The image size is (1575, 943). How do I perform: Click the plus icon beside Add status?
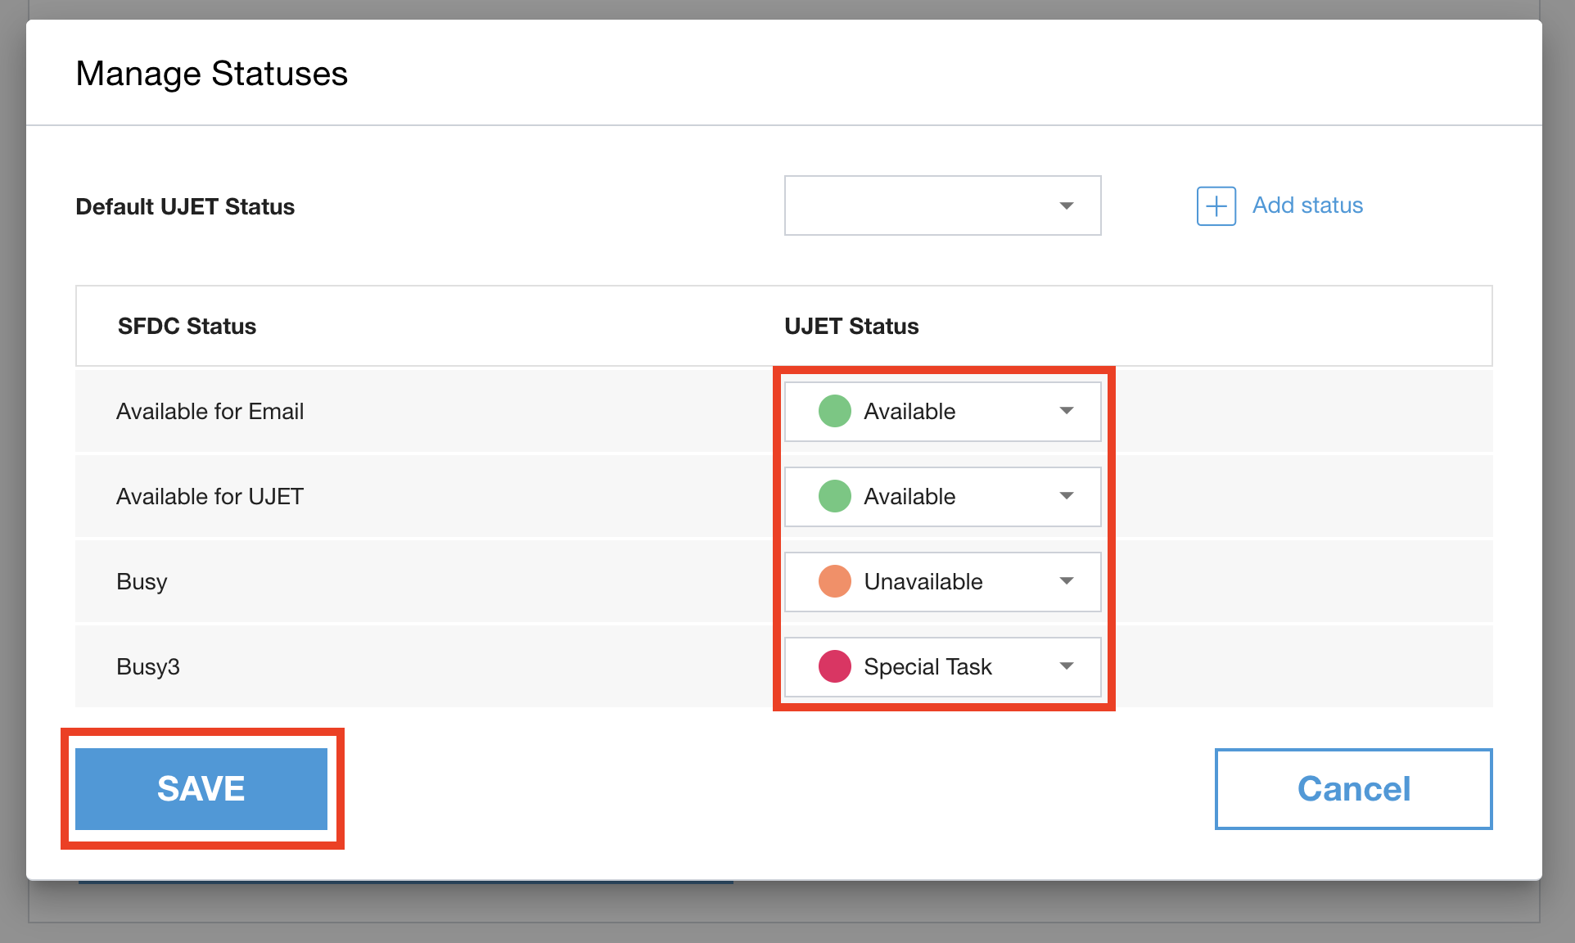tap(1216, 205)
